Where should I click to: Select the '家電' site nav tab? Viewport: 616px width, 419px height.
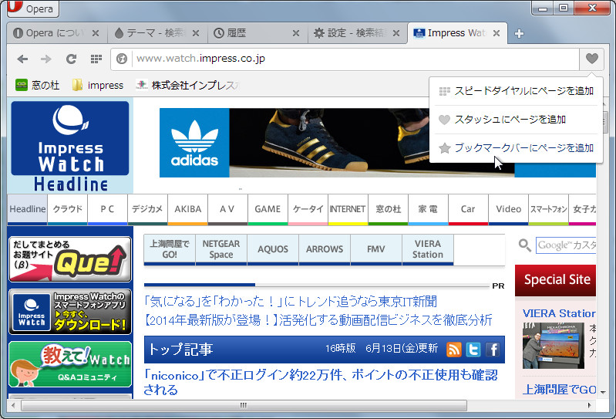pos(428,209)
